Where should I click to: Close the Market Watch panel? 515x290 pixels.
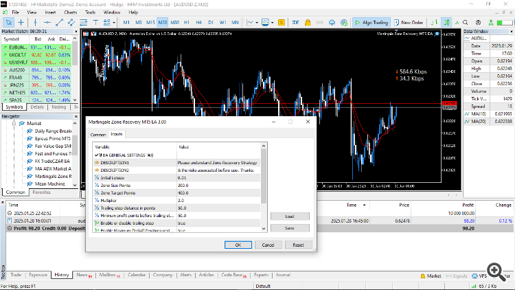pyautogui.click(x=76, y=32)
